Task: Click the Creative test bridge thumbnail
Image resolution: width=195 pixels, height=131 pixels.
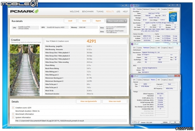Action: click(x=25, y=70)
